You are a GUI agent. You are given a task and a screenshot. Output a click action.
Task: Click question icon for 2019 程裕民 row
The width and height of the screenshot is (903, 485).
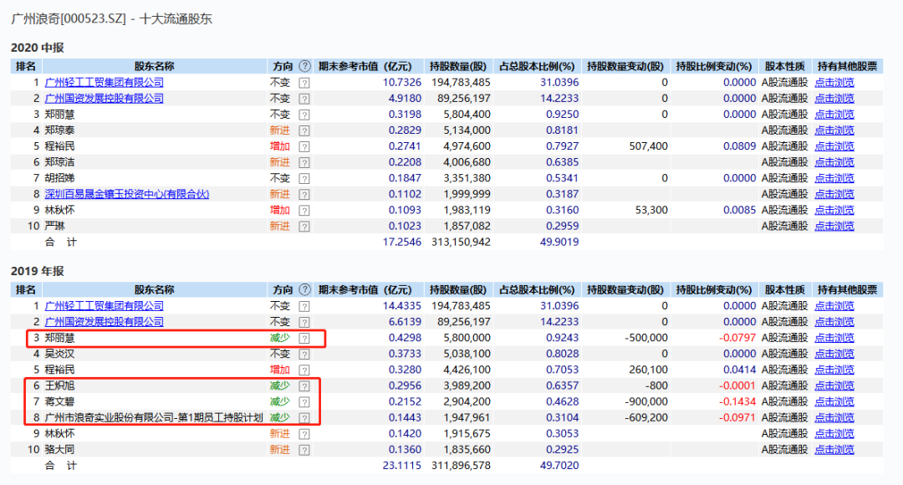[304, 370]
